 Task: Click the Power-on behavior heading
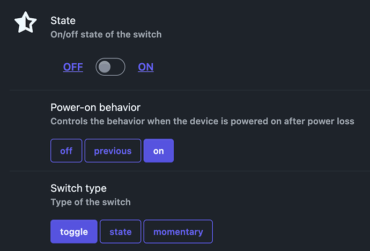pyautogui.click(x=95, y=107)
